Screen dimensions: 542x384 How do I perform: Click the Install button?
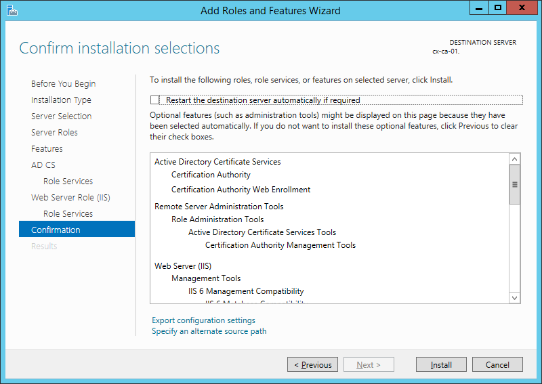pos(441,364)
